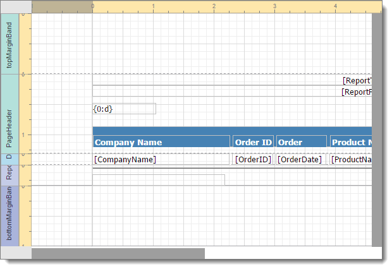The image size is (392, 269).
Task: Click the Detail band label strip
Action: point(9,158)
